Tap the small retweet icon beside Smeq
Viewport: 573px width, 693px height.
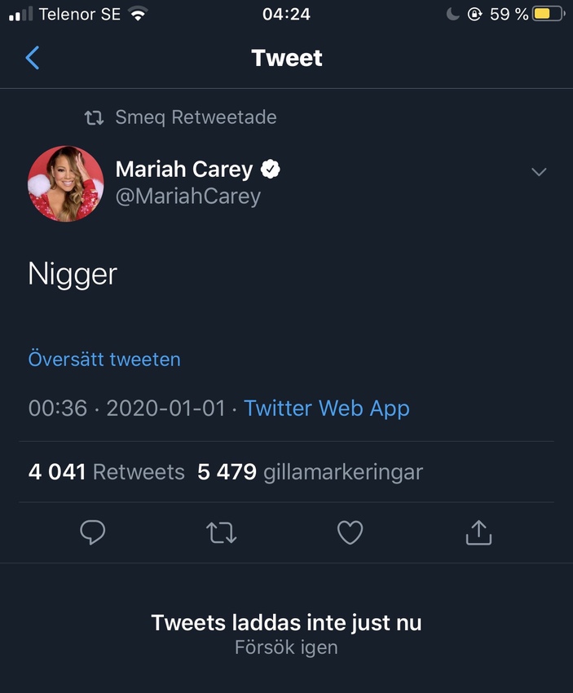95,118
